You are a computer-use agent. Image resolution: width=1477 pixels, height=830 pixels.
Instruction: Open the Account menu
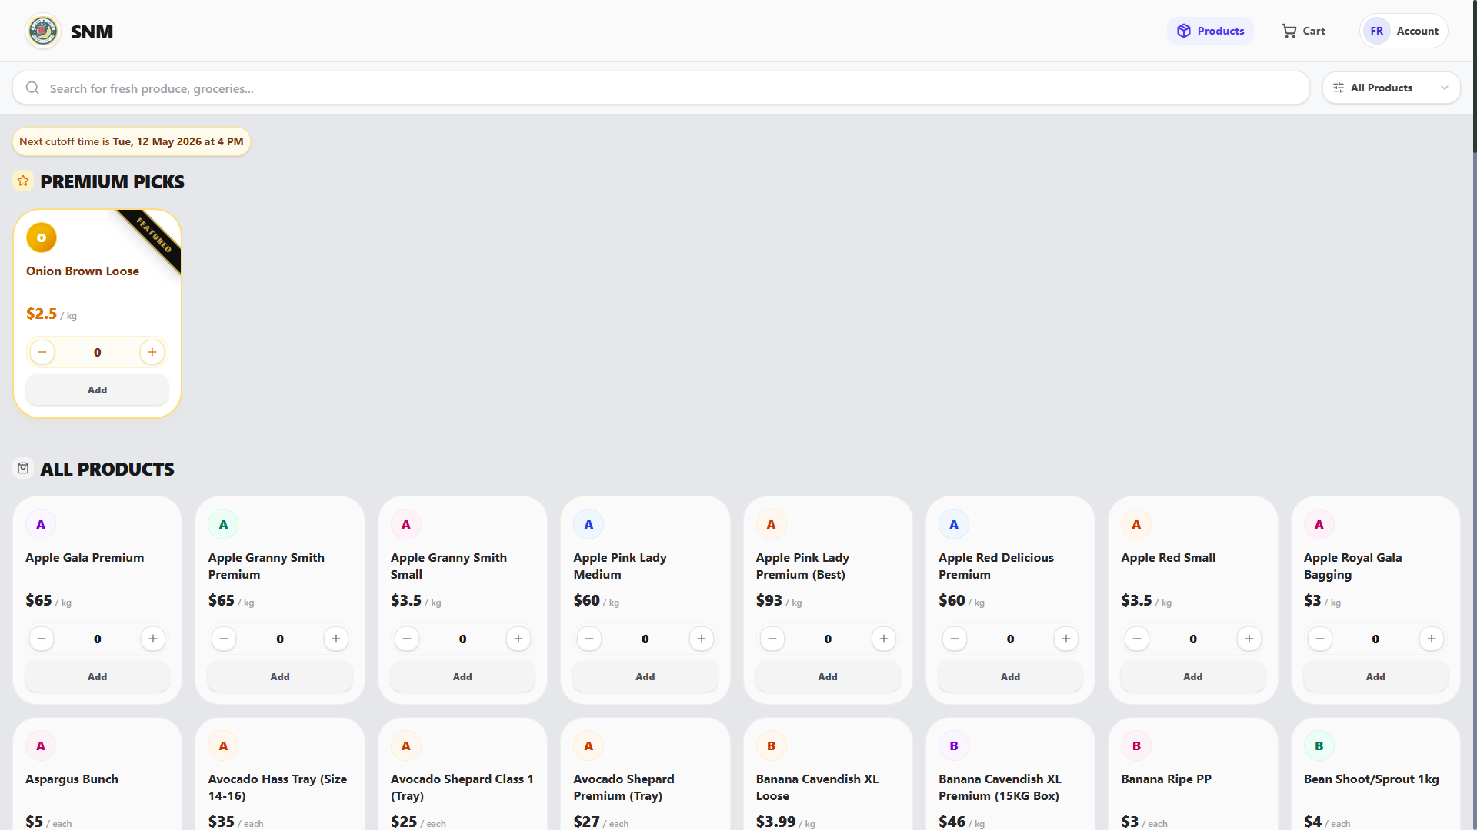pyautogui.click(x=1404, y=31)
